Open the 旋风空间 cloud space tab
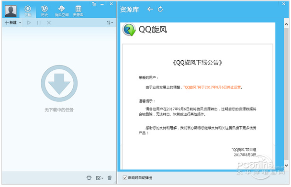The height and width of the screenshot is (187, 291). point(62,11)
